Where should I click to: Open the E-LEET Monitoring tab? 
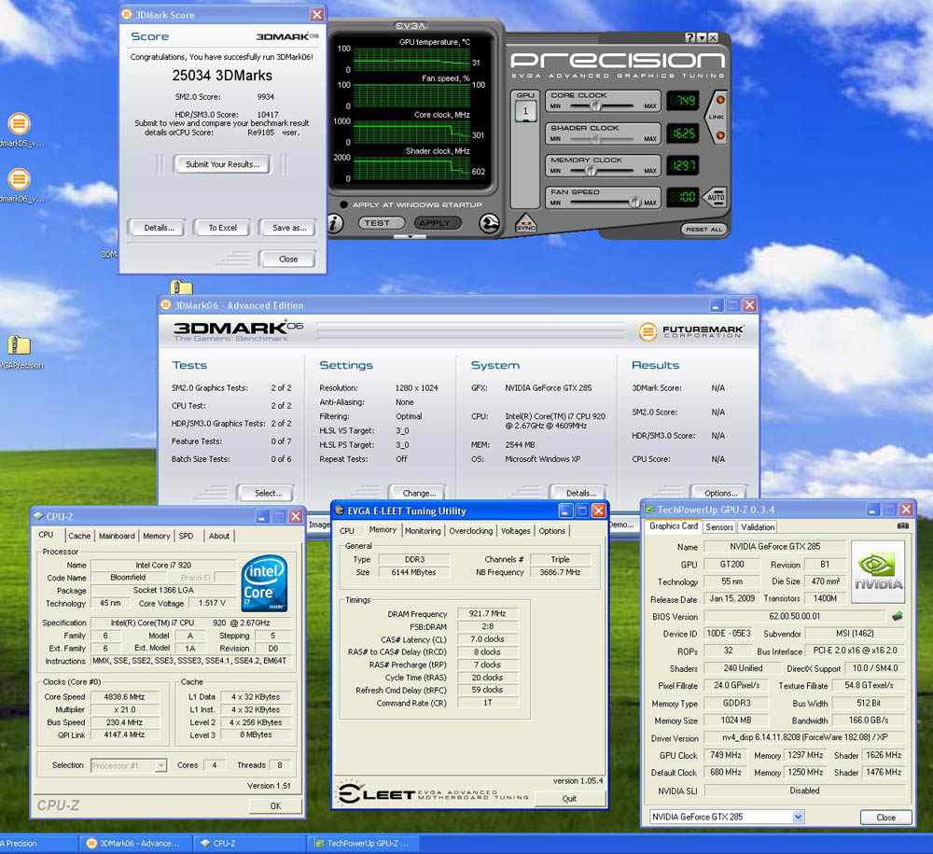tap(423, 530)
